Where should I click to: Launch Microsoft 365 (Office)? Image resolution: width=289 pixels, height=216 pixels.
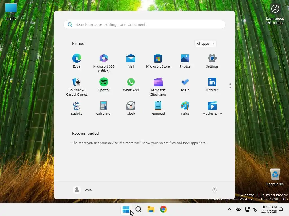[104, 63]
